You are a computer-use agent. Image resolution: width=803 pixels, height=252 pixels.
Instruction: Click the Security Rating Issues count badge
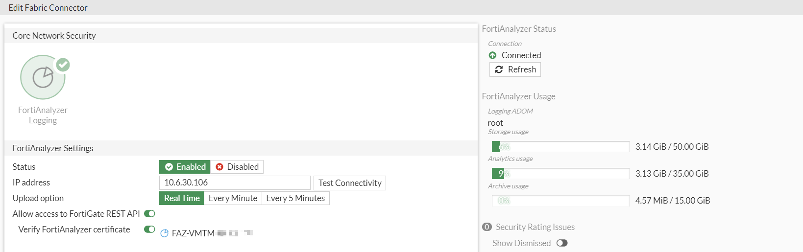pyautogui.click(x=487, y=227)
